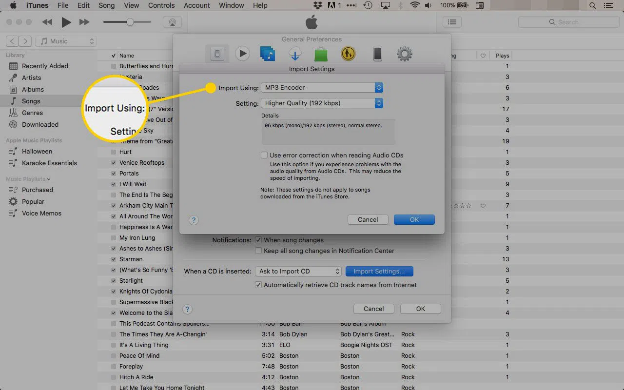
Task: Open the Restrictions parental control icon
Action: 348,54
